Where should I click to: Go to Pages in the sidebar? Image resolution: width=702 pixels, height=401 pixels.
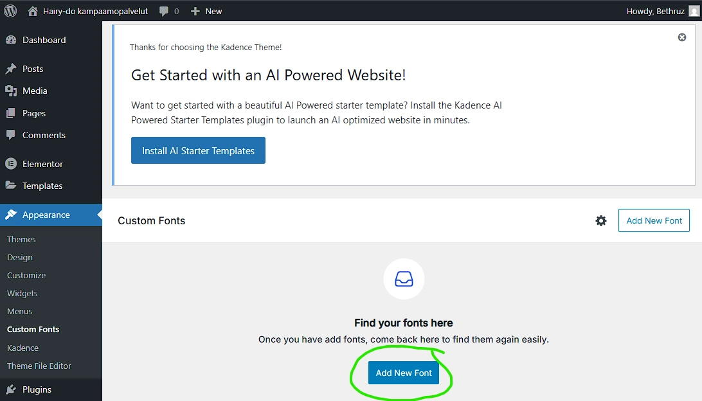[x=34, y=113]
